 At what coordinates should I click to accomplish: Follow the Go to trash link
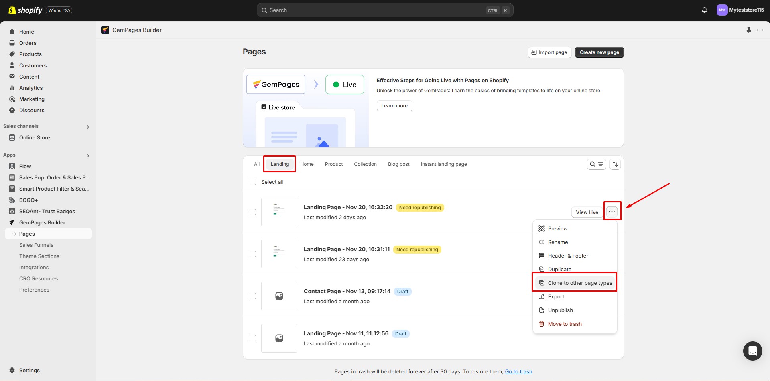[x=518, y=372]
